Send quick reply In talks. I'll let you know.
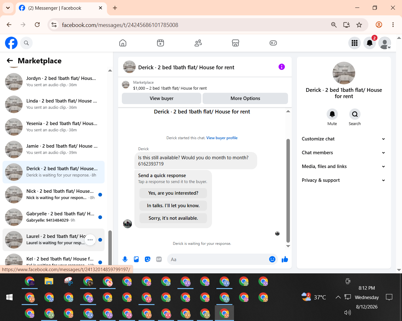402x321 pixels. click(x=173, y=206)
